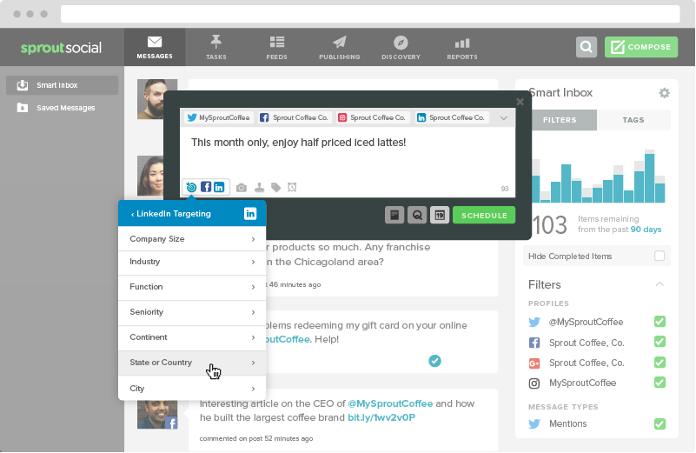696x453 pixels.
Task: Click the search magnifier icon
Action: (x=587, y=47)
